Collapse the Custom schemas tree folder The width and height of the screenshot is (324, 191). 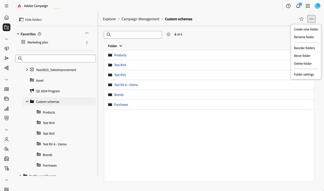pyautogui.click(x=27, y=102)
